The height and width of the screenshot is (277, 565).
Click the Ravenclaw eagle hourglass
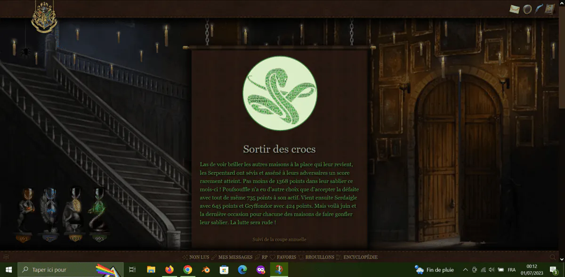pyautogui.click(x=49, y=210)
